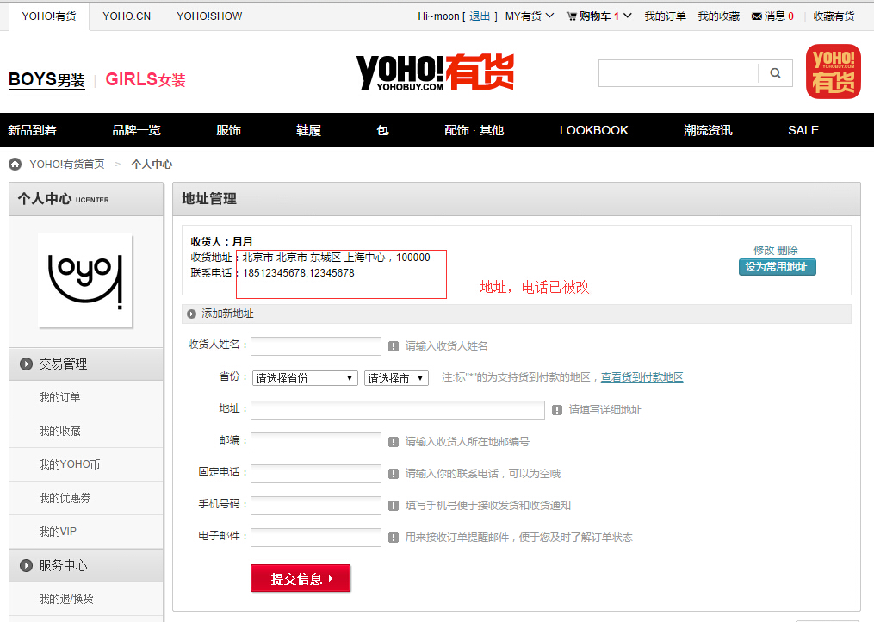The image size is (874, 622).
Task: Click the 退出 logout link
Action: pos(480,16)
